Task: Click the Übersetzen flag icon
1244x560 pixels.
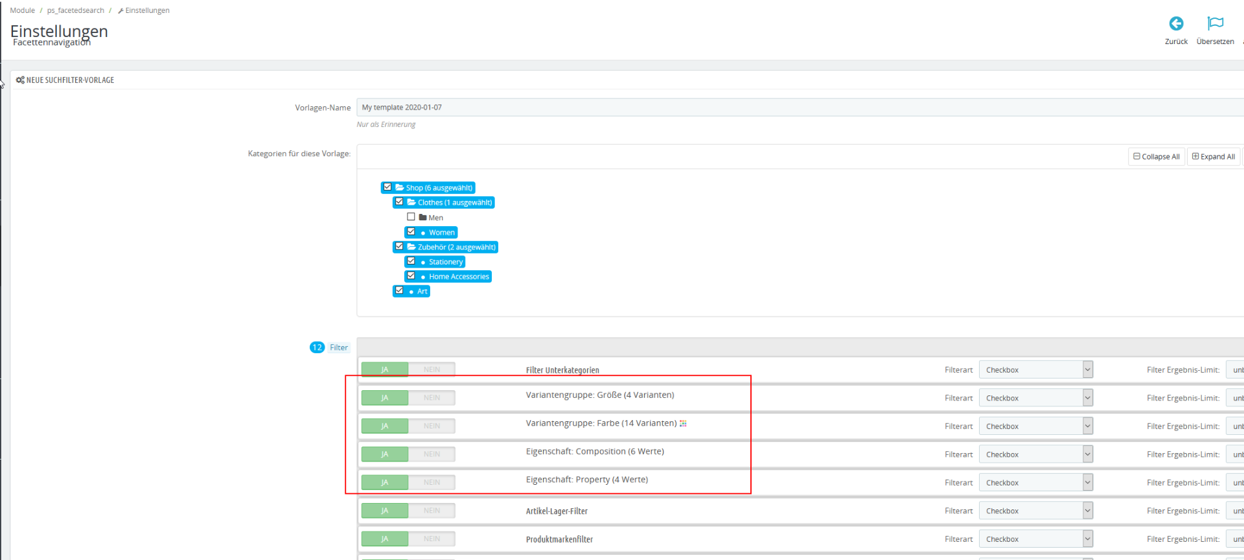Action: click(1215, 23)
